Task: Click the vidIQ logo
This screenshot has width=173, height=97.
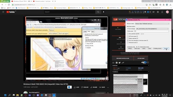Action: (144, 63)
